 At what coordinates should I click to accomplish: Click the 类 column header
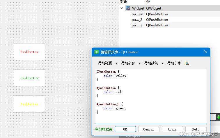[148, 2]
